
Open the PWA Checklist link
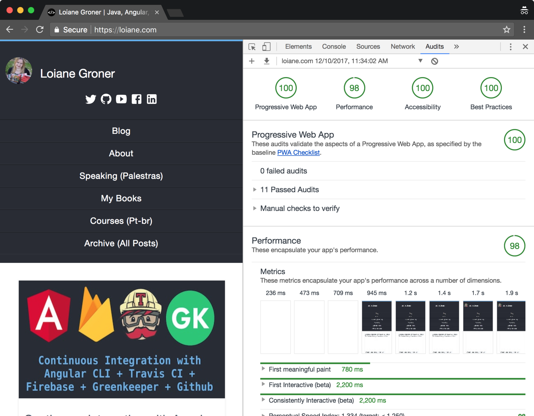(298, 153)
